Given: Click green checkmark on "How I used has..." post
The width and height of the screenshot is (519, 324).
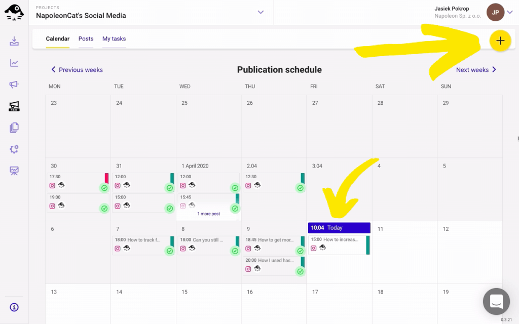Looking at the screenshot, I should (300, 271).
